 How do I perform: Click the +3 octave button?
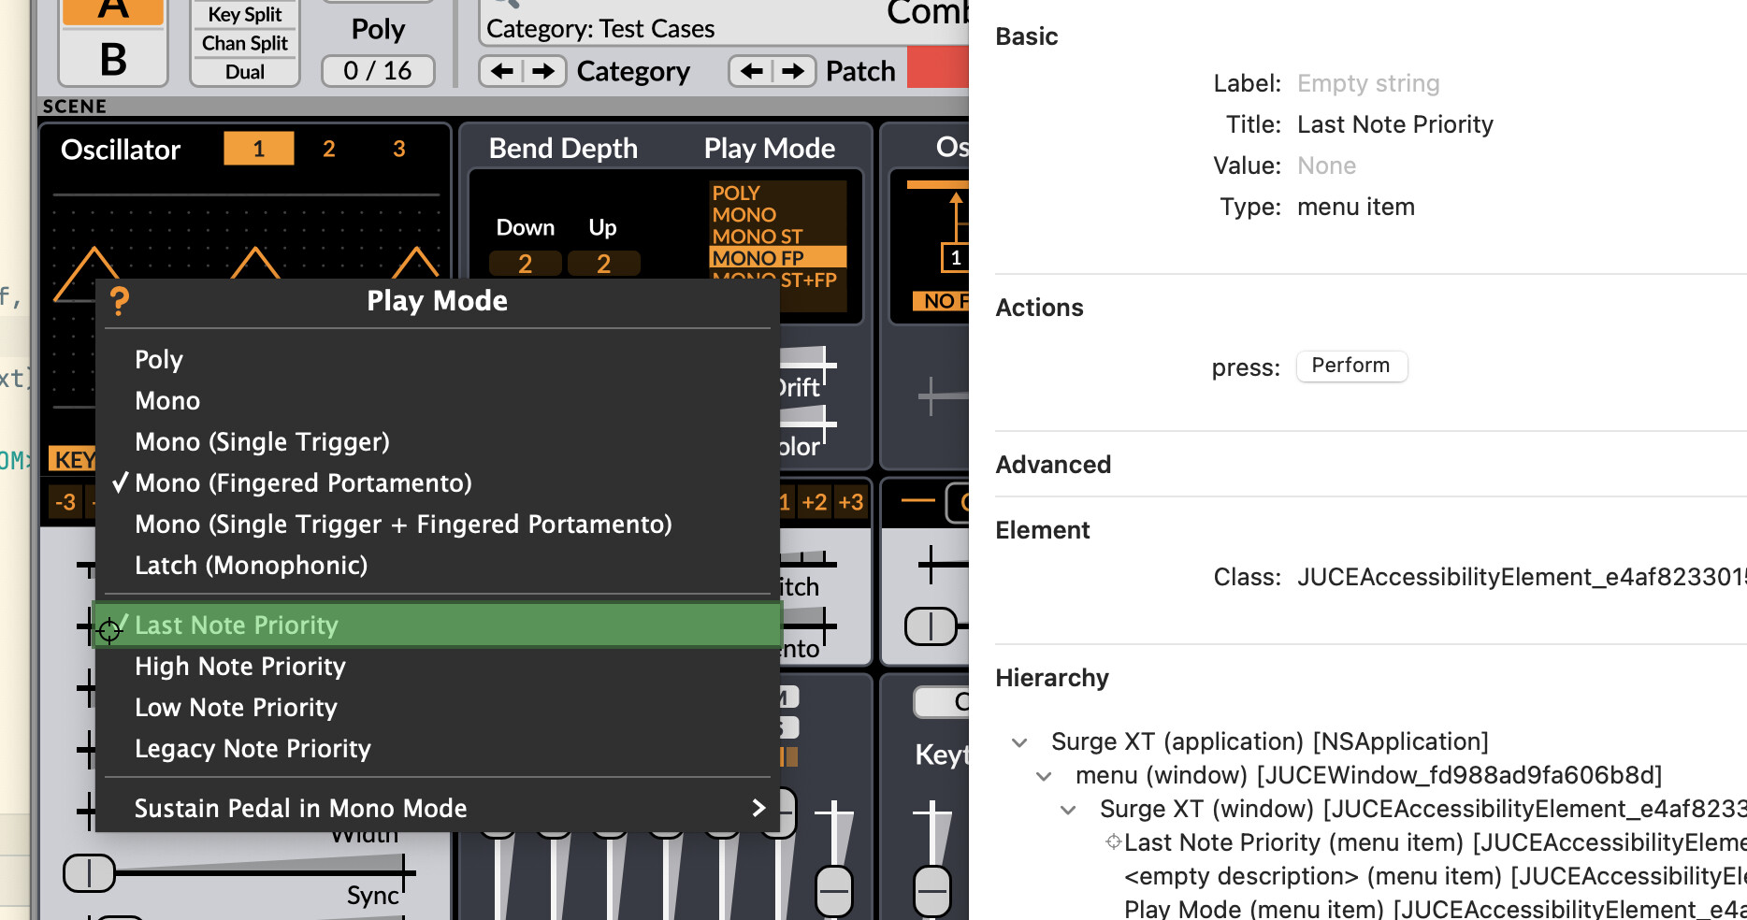tap(851, 502)
